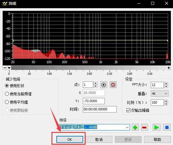The image size is (173, 145).
Task: Decrease the FFT大小 value
Action: point(166,86)
